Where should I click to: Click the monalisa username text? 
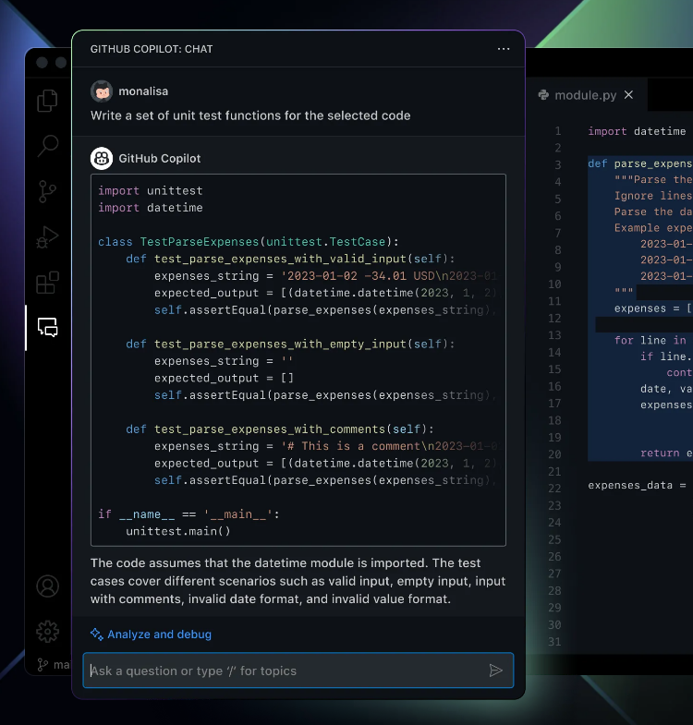(x=143, y=91)
